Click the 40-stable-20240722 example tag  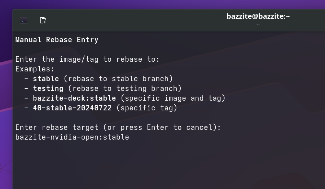pos(72,108)
